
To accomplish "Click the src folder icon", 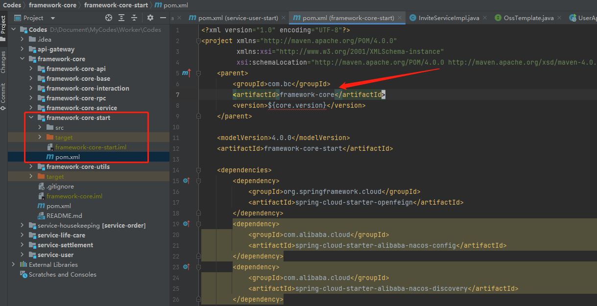I will [50, 127].
